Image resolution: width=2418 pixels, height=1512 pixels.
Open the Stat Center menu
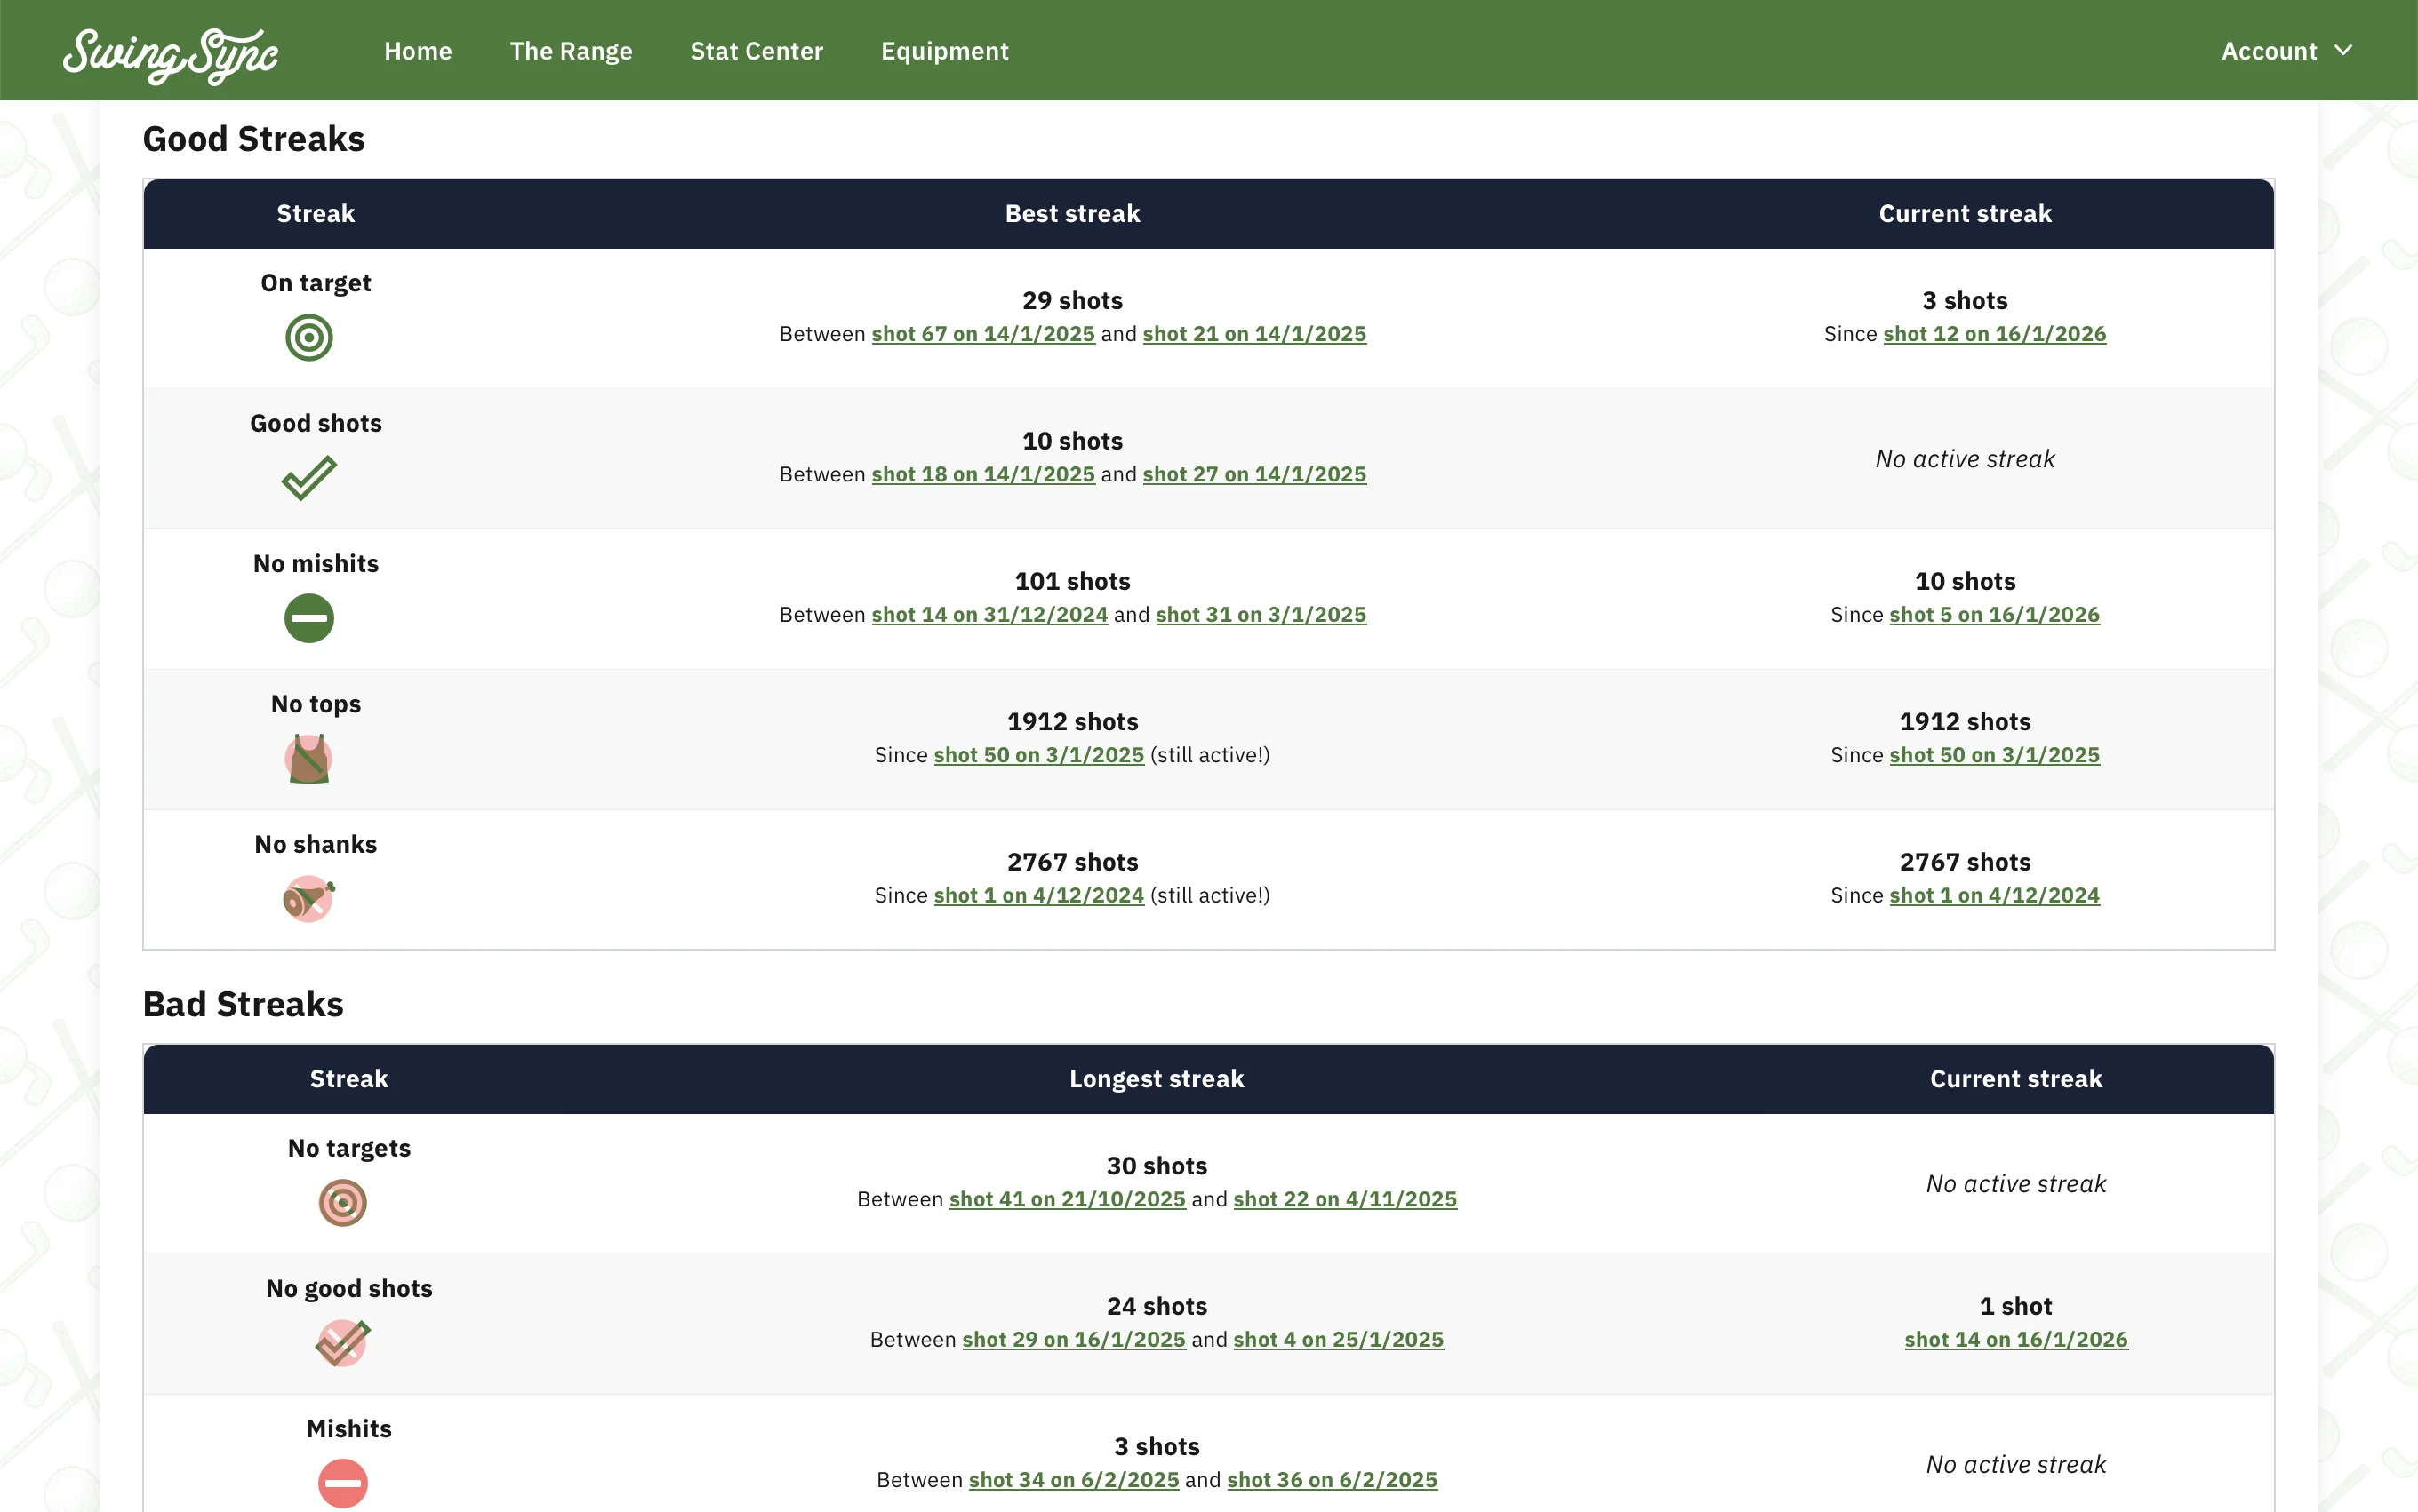[757, 51]
